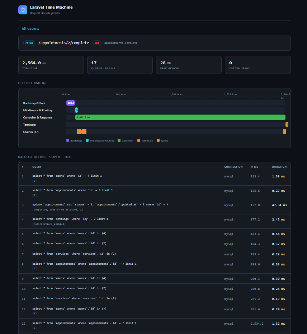Select query 10 users id in (2)

tap(155, 289)
